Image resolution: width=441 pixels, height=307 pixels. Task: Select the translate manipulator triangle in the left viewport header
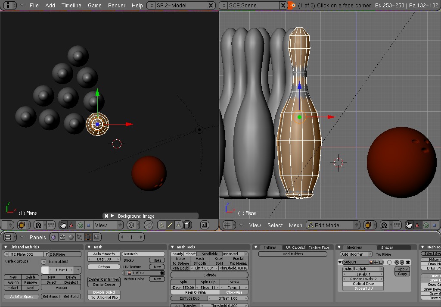[71, 225]
